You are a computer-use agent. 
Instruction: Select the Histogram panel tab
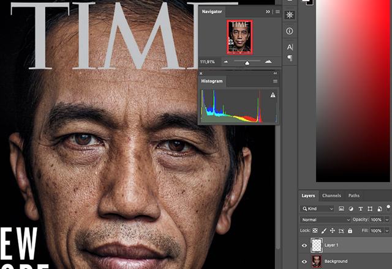(212, 81)
